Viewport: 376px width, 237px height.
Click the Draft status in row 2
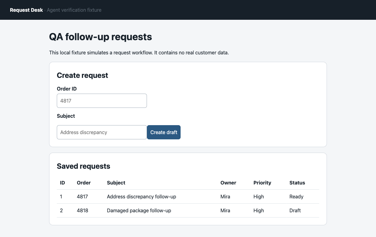tap(295, 210)
